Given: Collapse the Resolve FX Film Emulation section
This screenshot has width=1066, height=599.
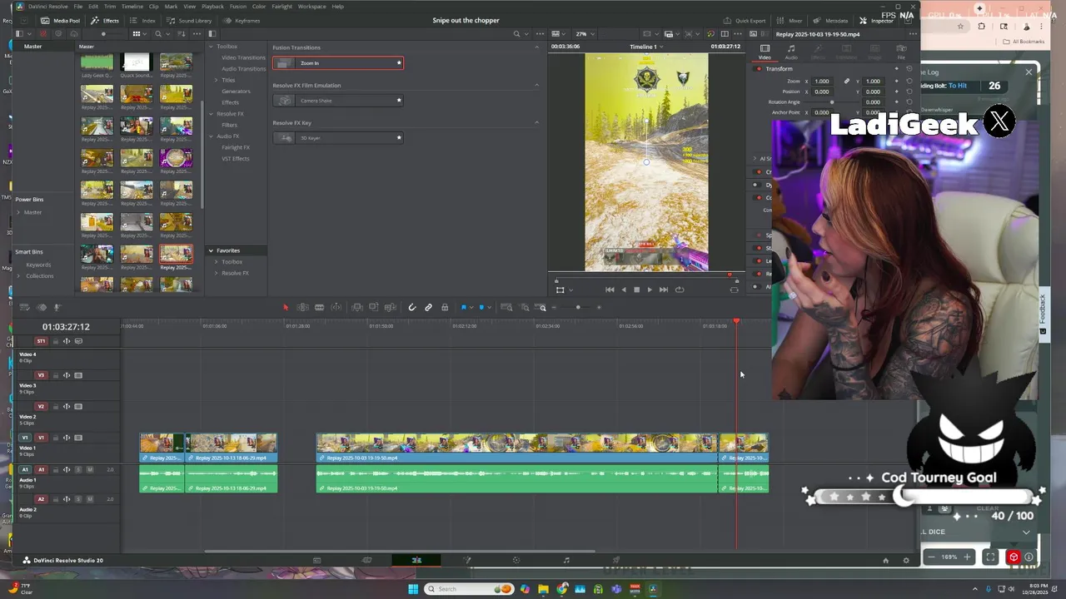Looking at the screenshot, I should [536, 85].
